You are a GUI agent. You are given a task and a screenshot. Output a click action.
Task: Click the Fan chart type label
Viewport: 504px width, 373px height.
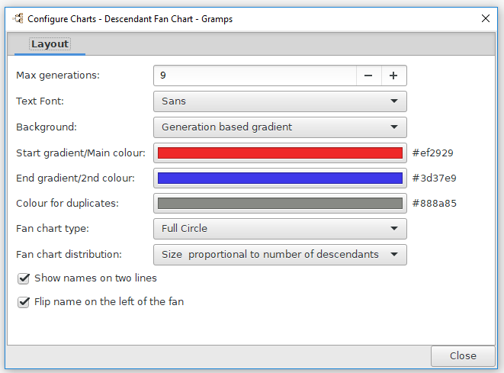[x=53, y=229]
